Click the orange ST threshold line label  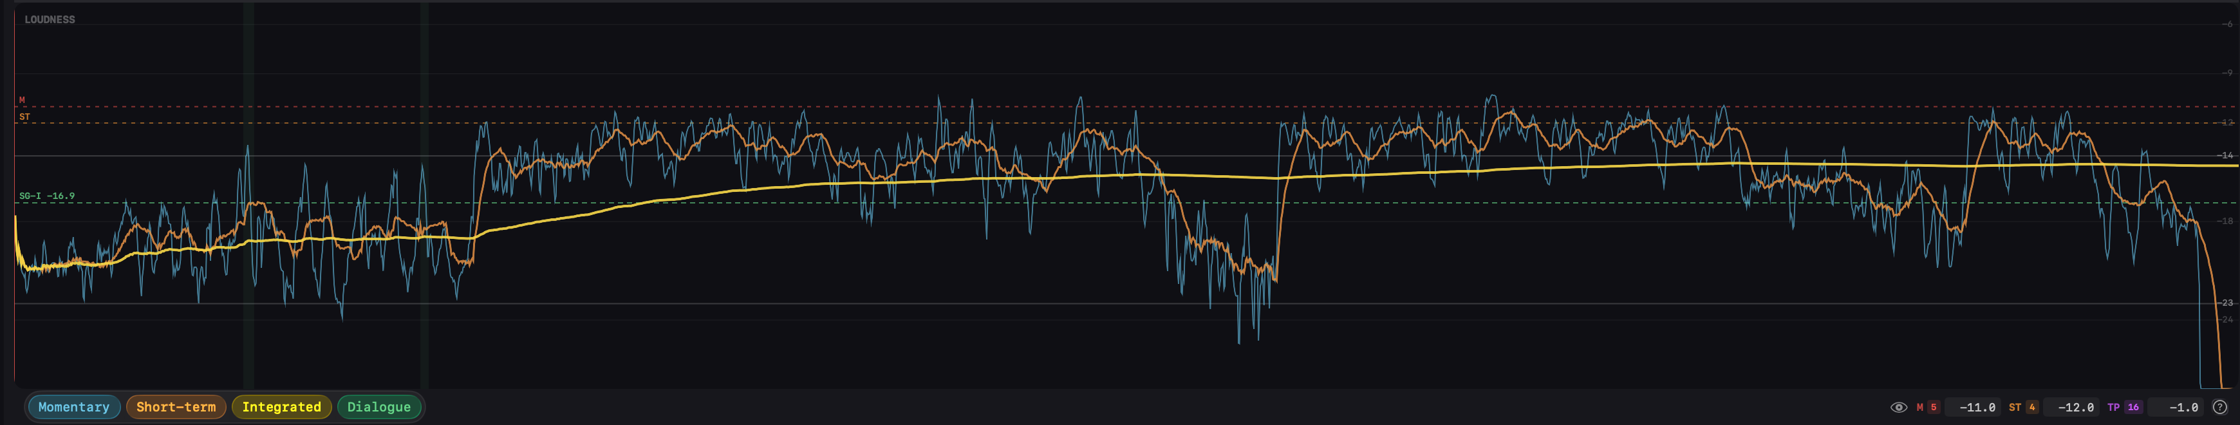click(24, 117)
